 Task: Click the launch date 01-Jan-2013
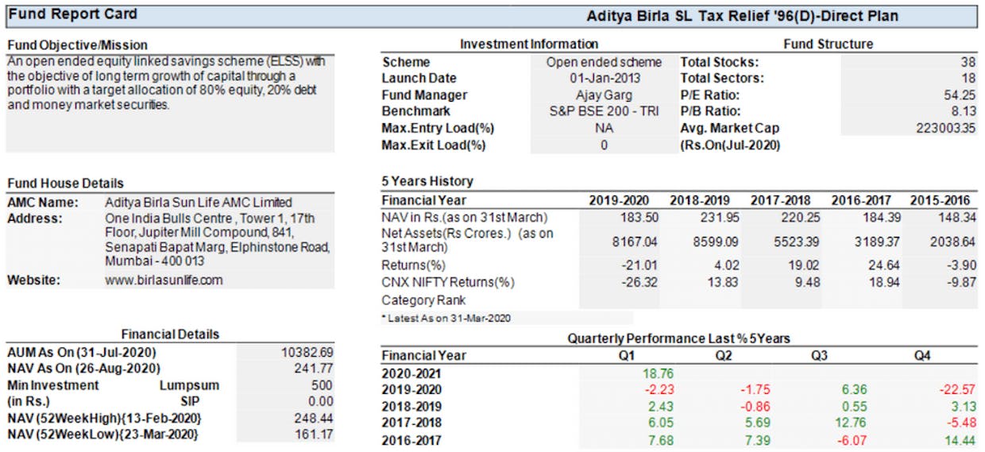tap(604, 78)
